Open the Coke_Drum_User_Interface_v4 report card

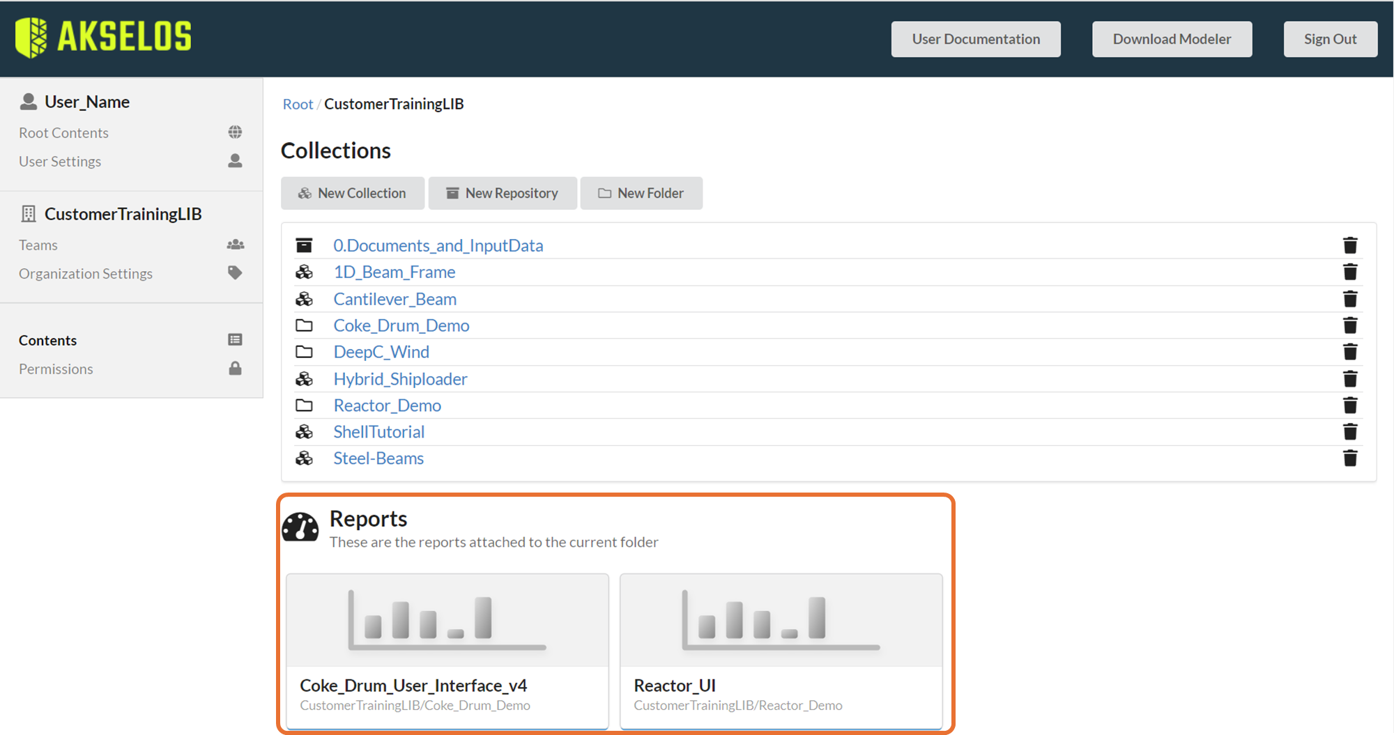447,651
